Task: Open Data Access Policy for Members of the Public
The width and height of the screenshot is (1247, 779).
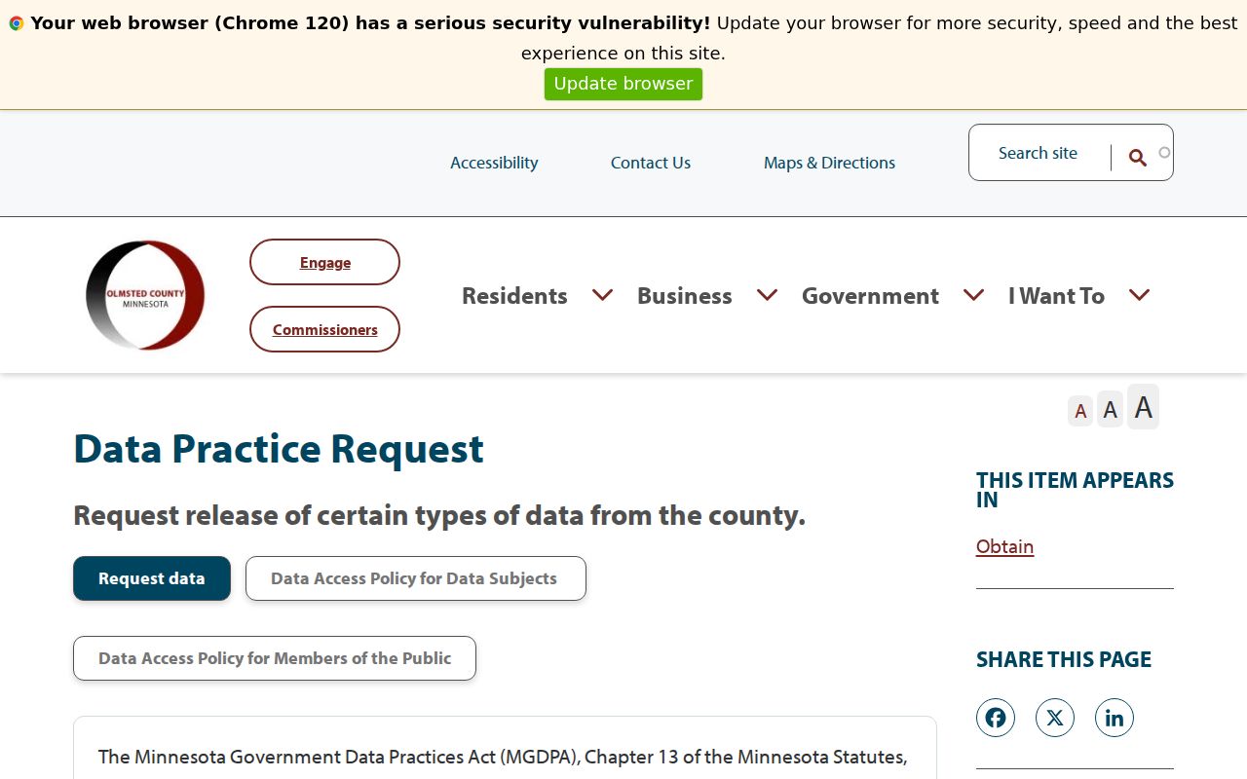Action: [275, 658]
